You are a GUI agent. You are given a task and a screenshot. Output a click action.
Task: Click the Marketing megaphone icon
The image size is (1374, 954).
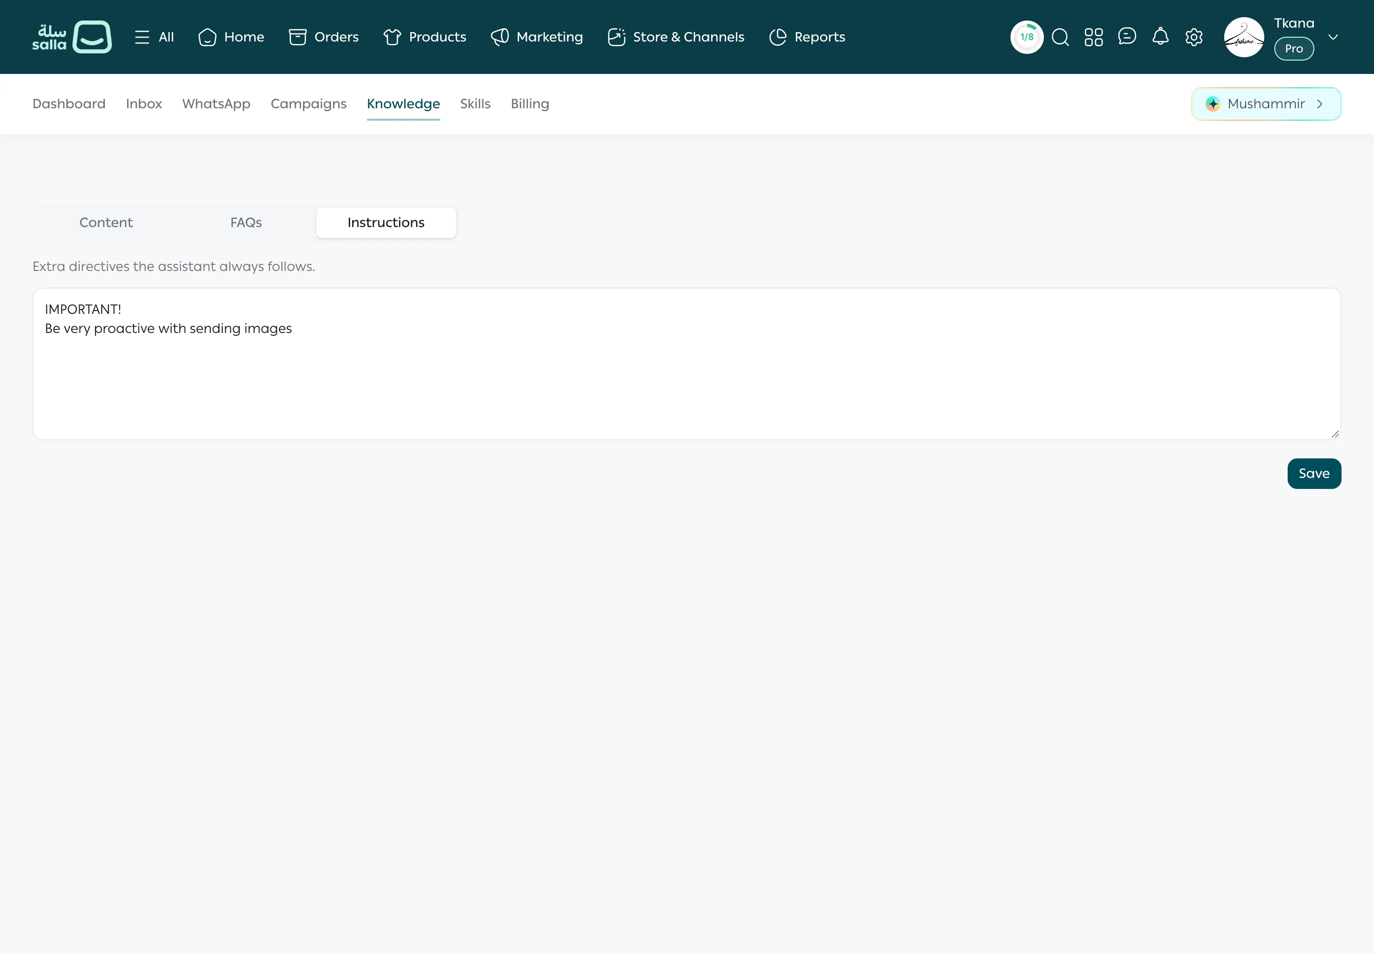(499, 37)
